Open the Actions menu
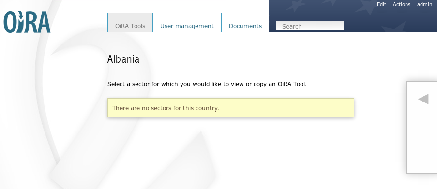This screenshot has height=189, width=437. pos(402,4)
